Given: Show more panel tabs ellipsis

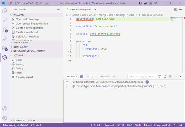Looking at the screenshot, I should pos(115,77).
